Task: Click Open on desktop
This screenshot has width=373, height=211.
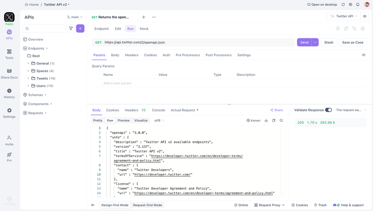Action: [x=322, y=5]
